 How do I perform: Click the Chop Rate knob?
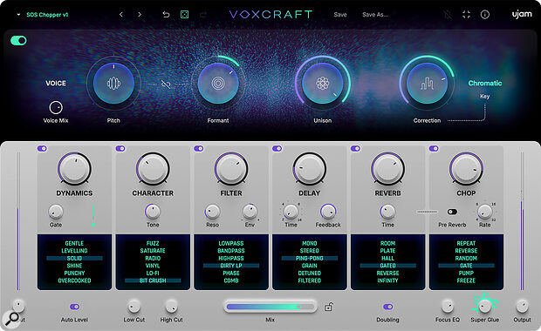(x=485, y=212)
